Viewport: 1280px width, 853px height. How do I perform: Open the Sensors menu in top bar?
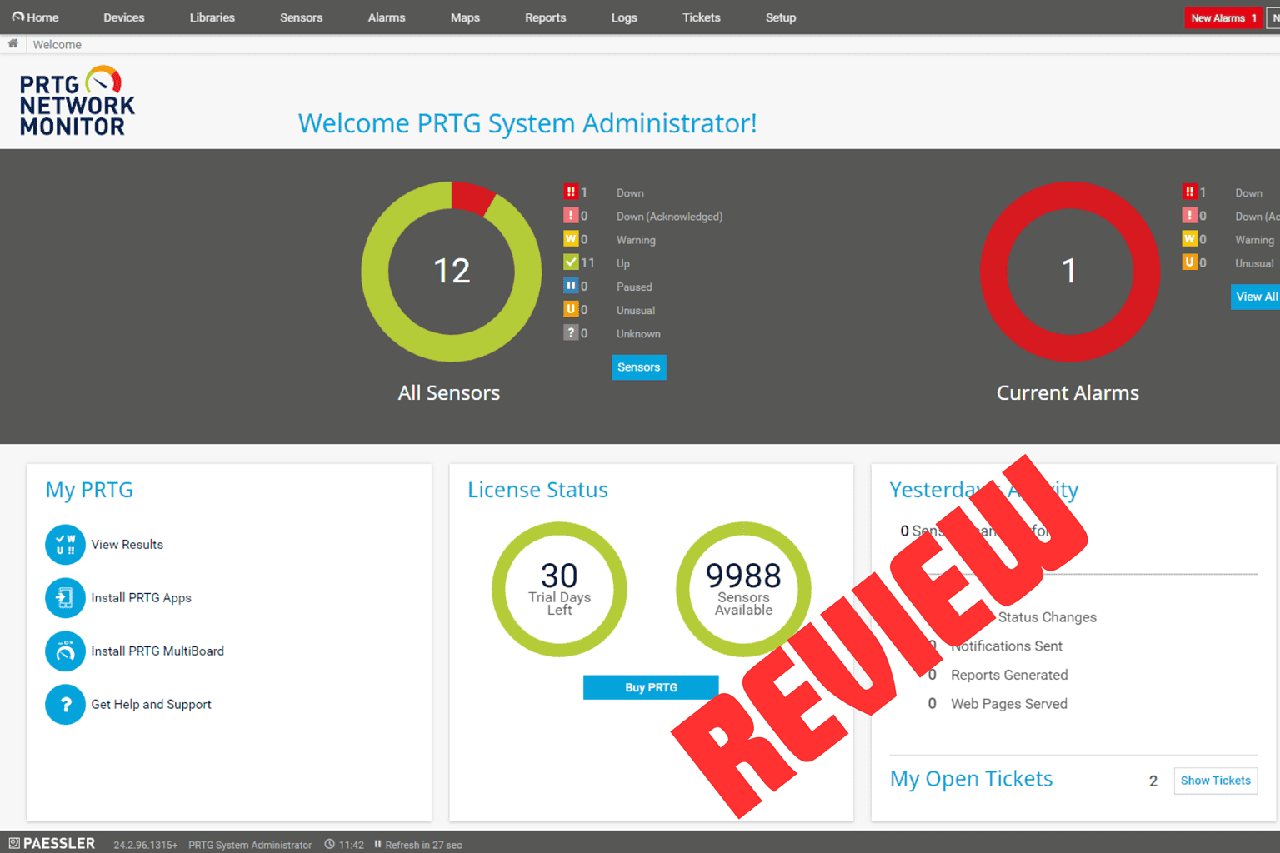point(301,17)
